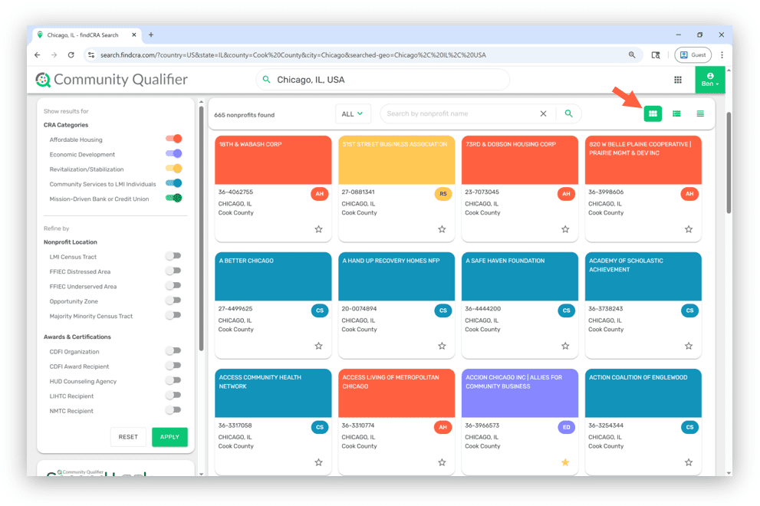Click AH badge on 18TH & WABASH card

(x=319, y=194)
